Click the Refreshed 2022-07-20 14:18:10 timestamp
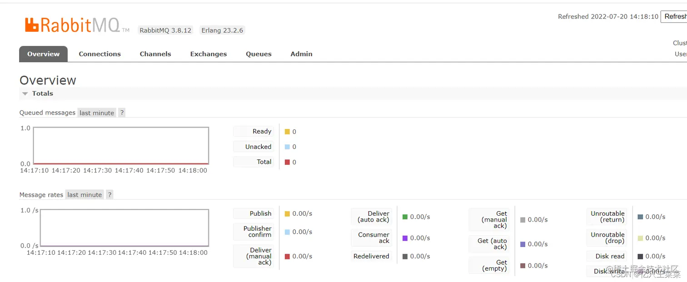687x282 pixels. [x=608, y=16]
